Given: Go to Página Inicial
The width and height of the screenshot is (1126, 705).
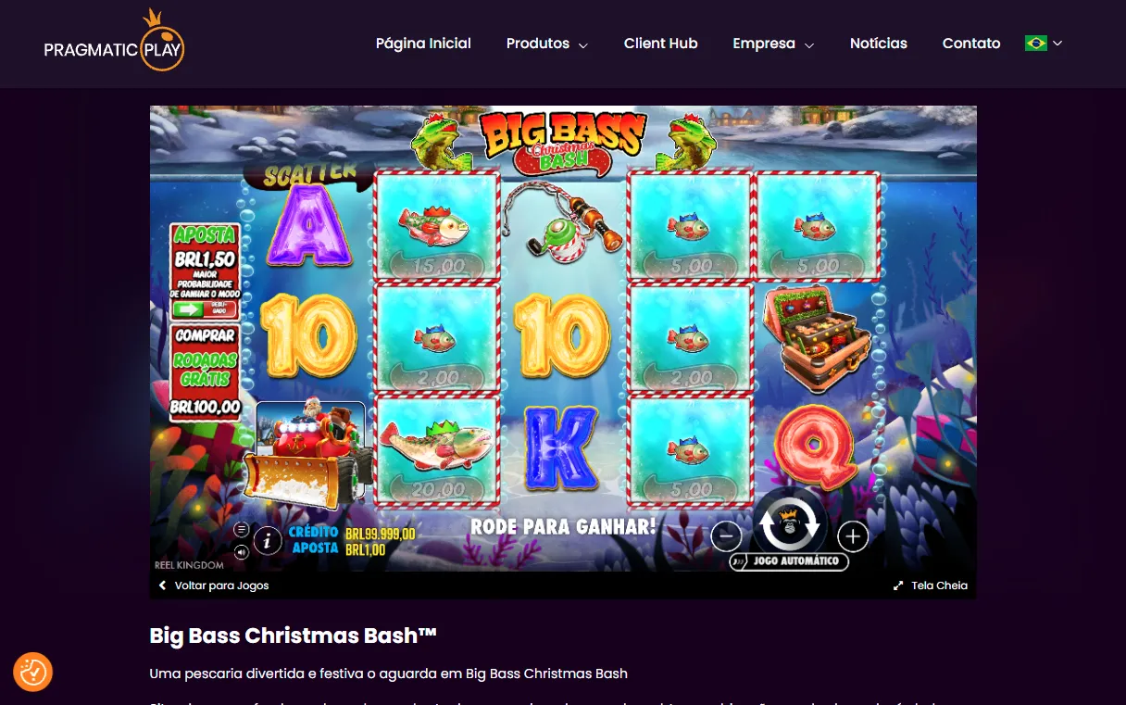Looking at the screenshot, I should [423, 44].
